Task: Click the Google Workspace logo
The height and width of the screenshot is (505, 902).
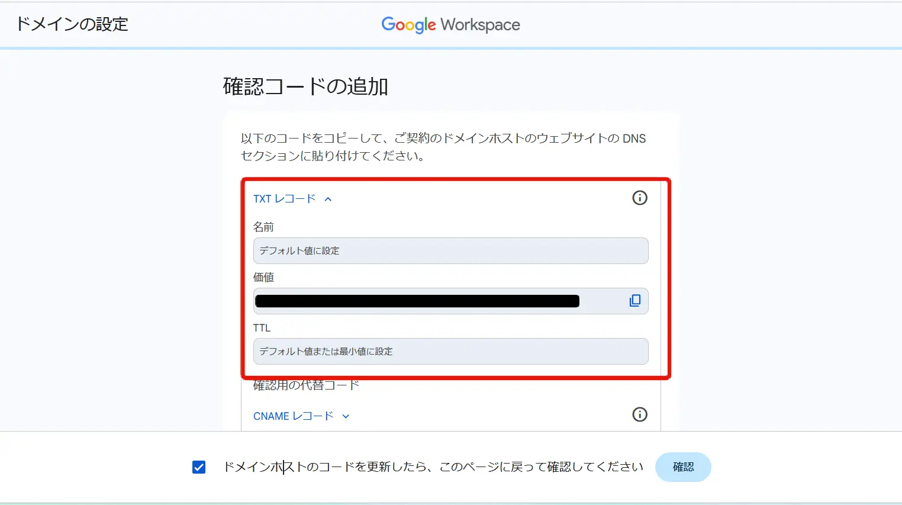Action: coord(450,25)
